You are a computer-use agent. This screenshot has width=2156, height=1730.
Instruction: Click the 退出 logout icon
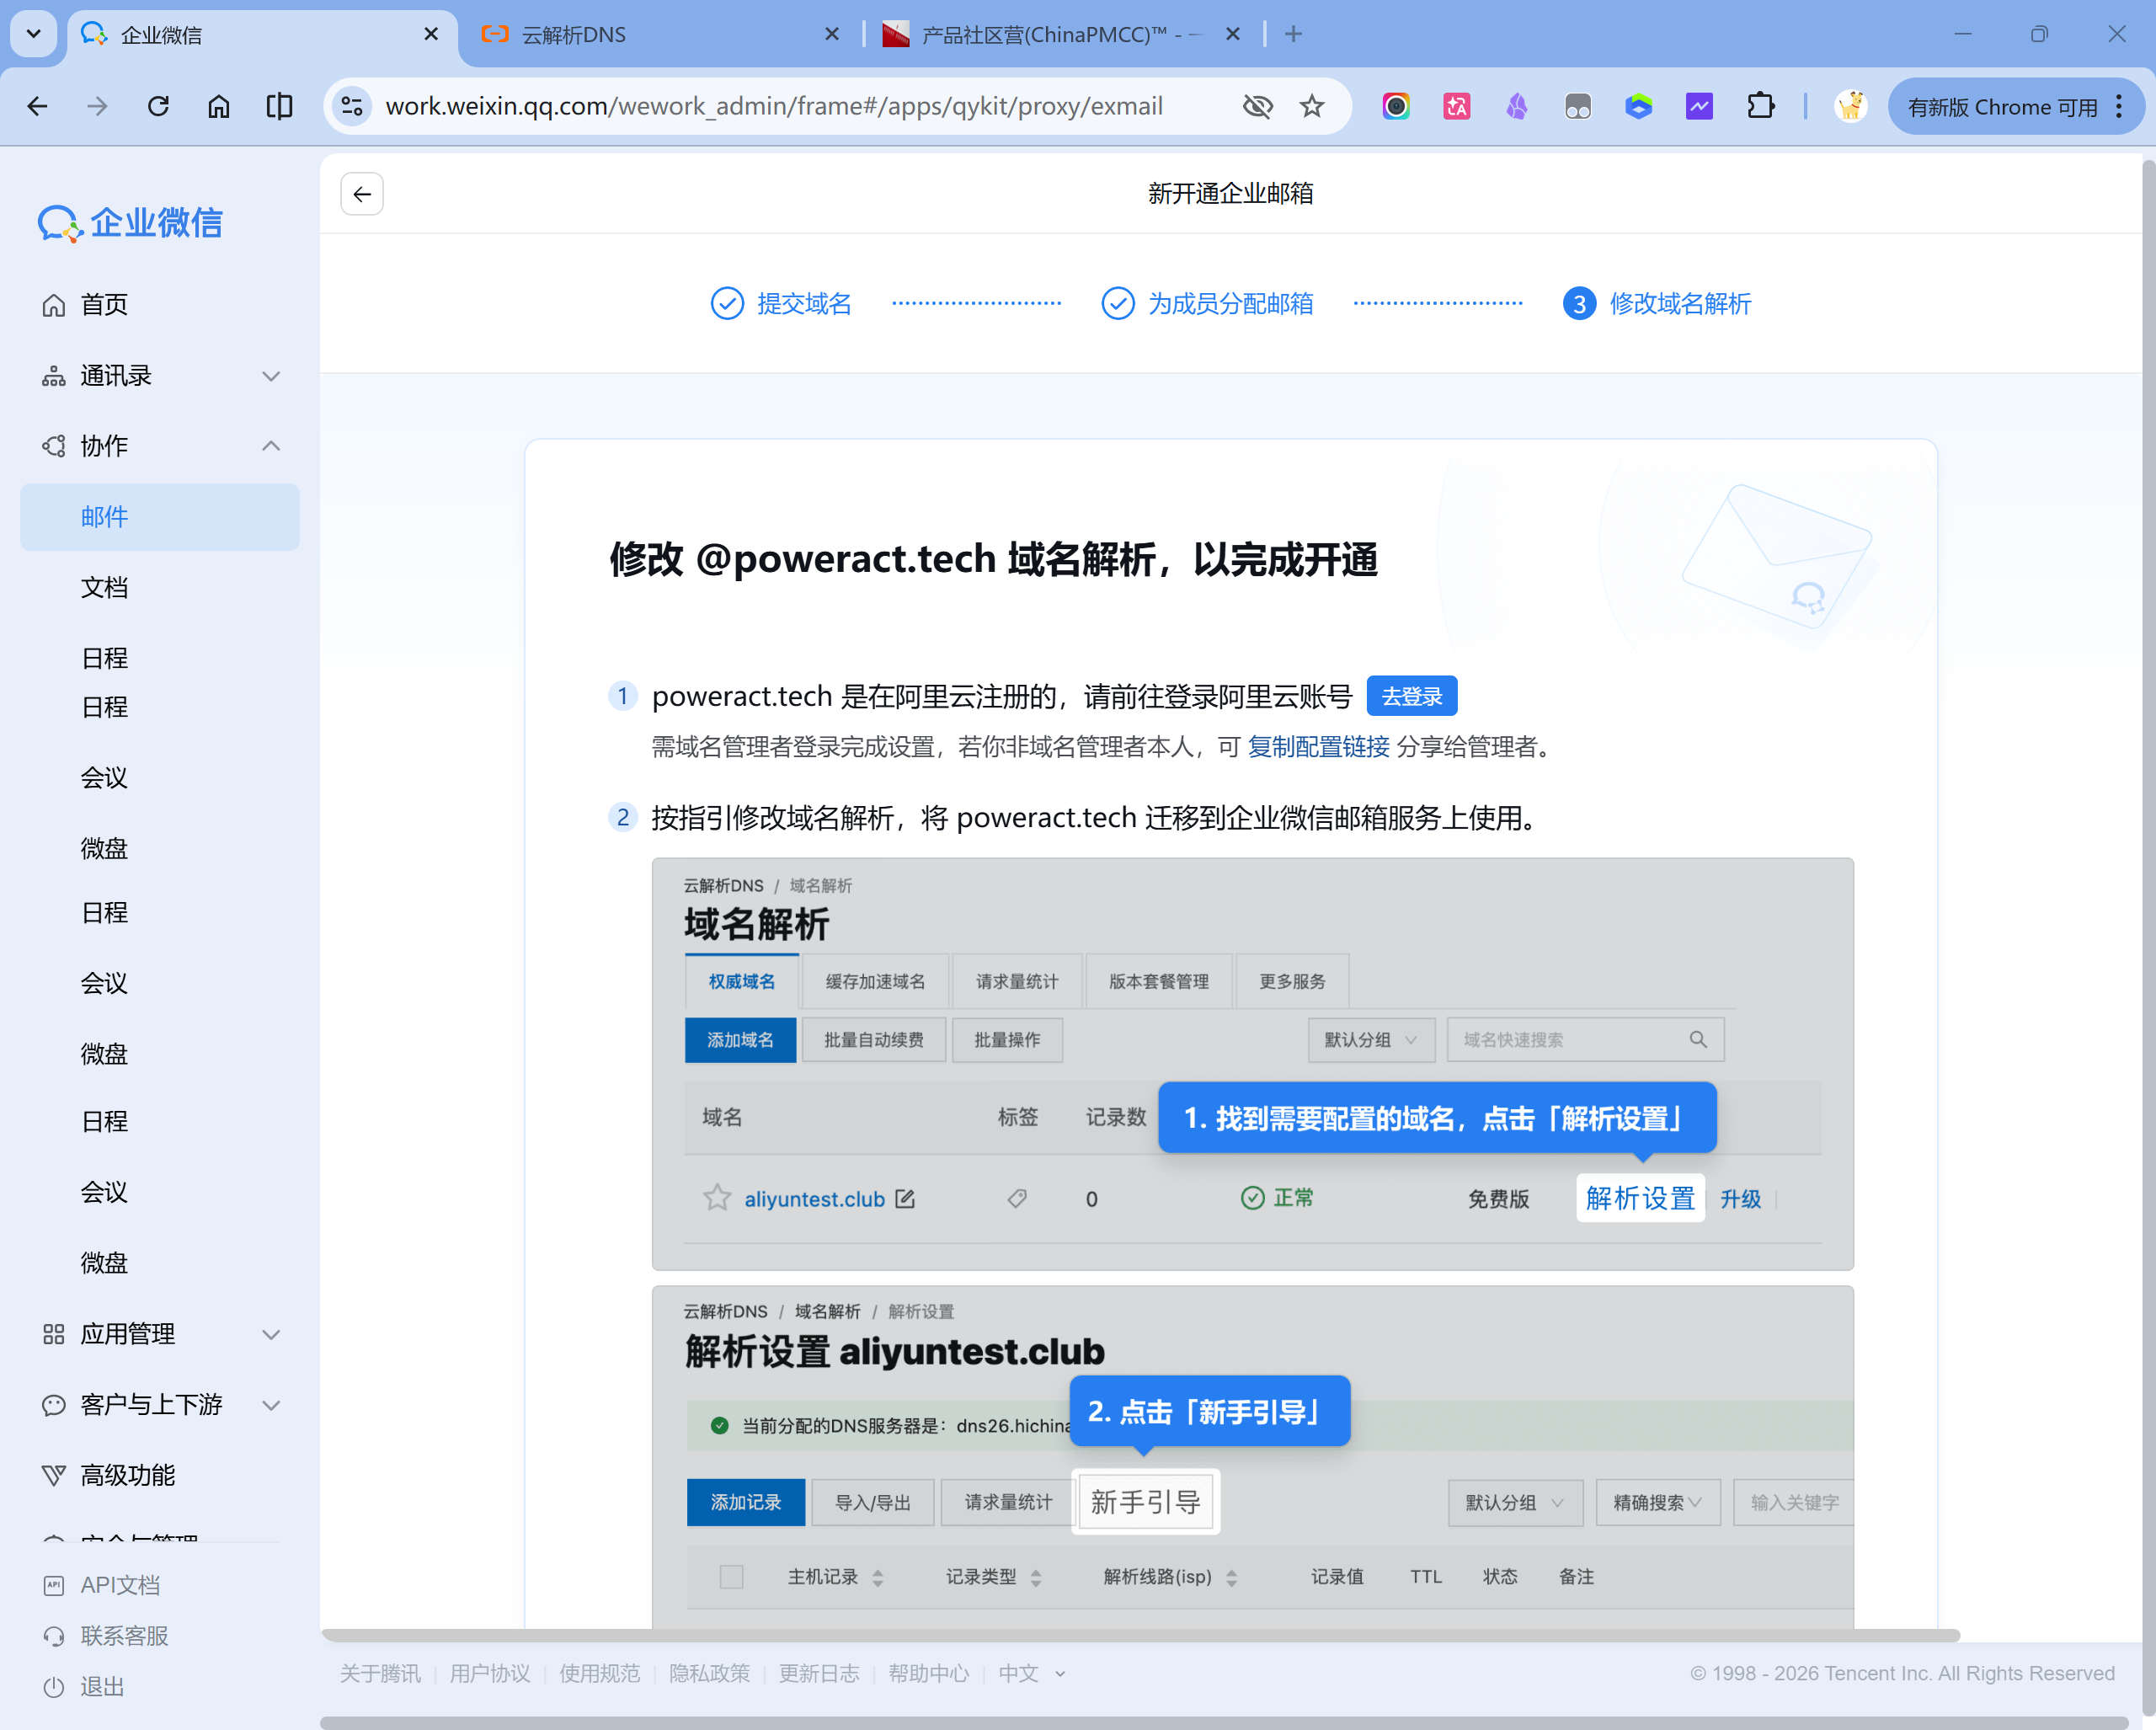point(54,1687)
